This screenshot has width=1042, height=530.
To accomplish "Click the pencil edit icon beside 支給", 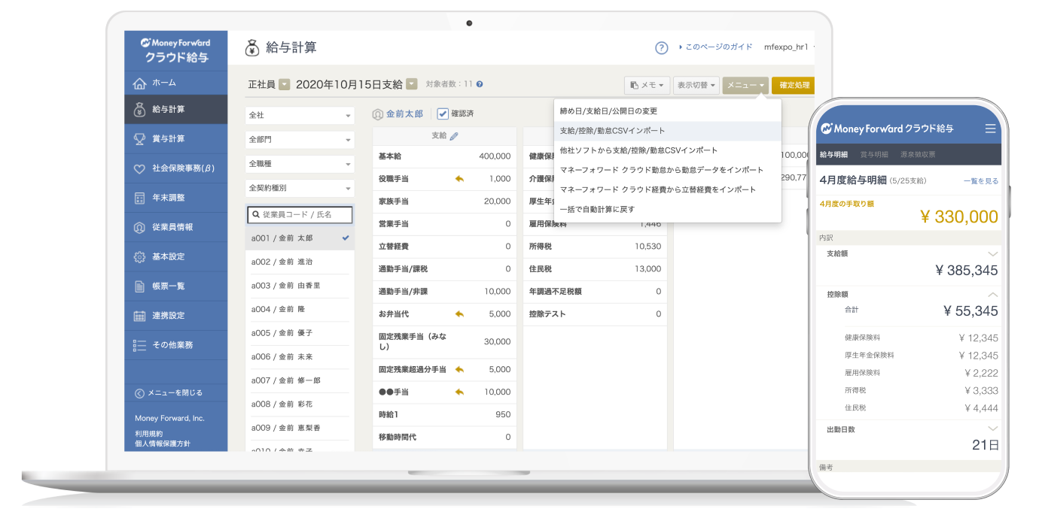I will [454, 136].
